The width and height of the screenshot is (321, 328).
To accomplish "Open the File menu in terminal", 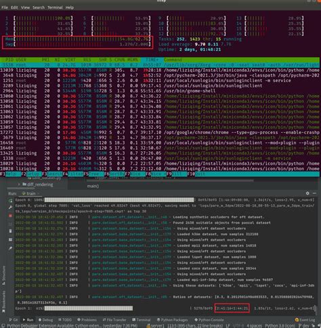I will [5, 7].
